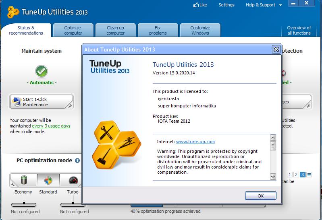Open Settings from top bar
322x220 pixels.
pos(226,5)
